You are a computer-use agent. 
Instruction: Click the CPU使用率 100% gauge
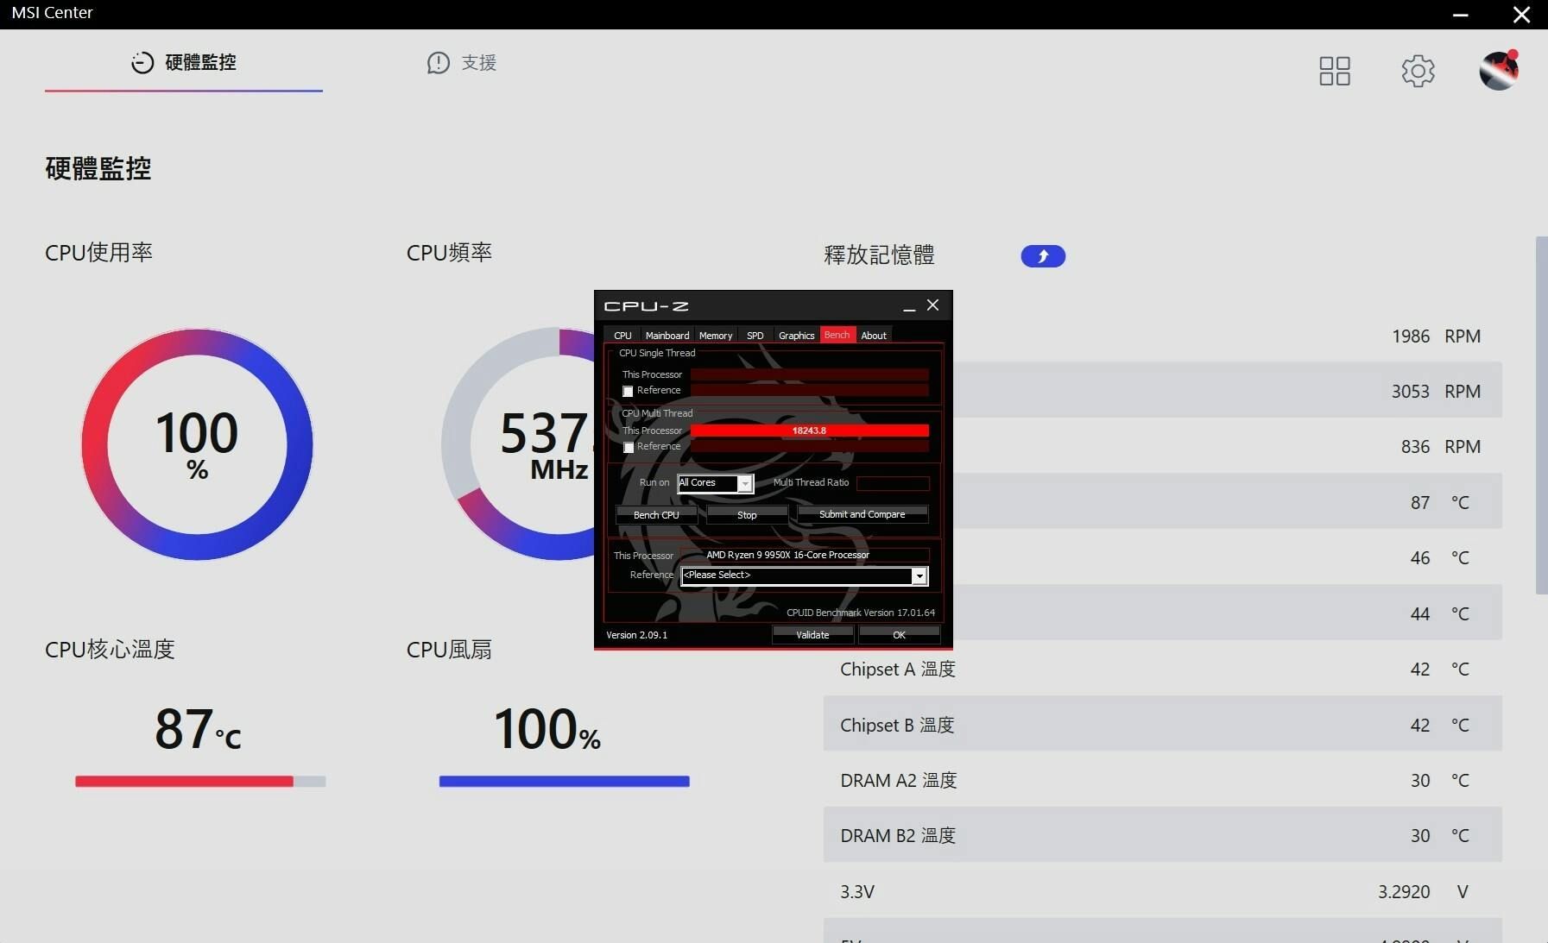197,444
